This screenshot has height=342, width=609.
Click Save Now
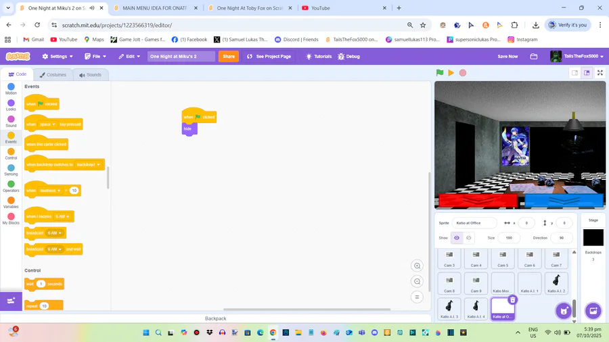507,56
